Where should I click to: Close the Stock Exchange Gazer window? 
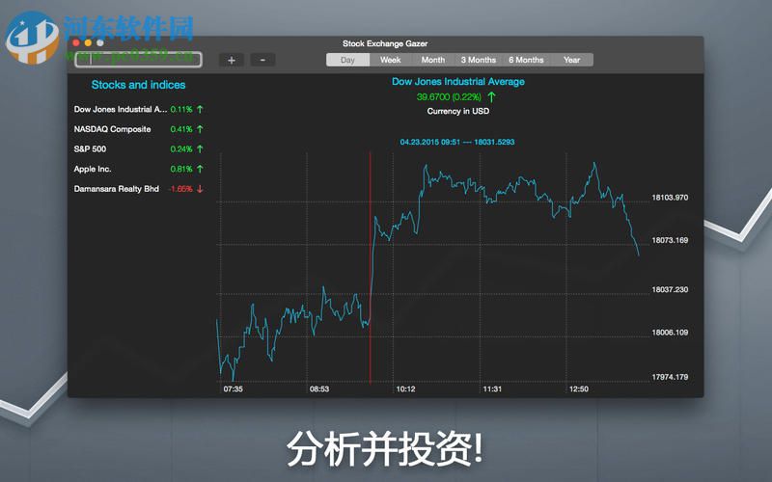coord(76,42)
